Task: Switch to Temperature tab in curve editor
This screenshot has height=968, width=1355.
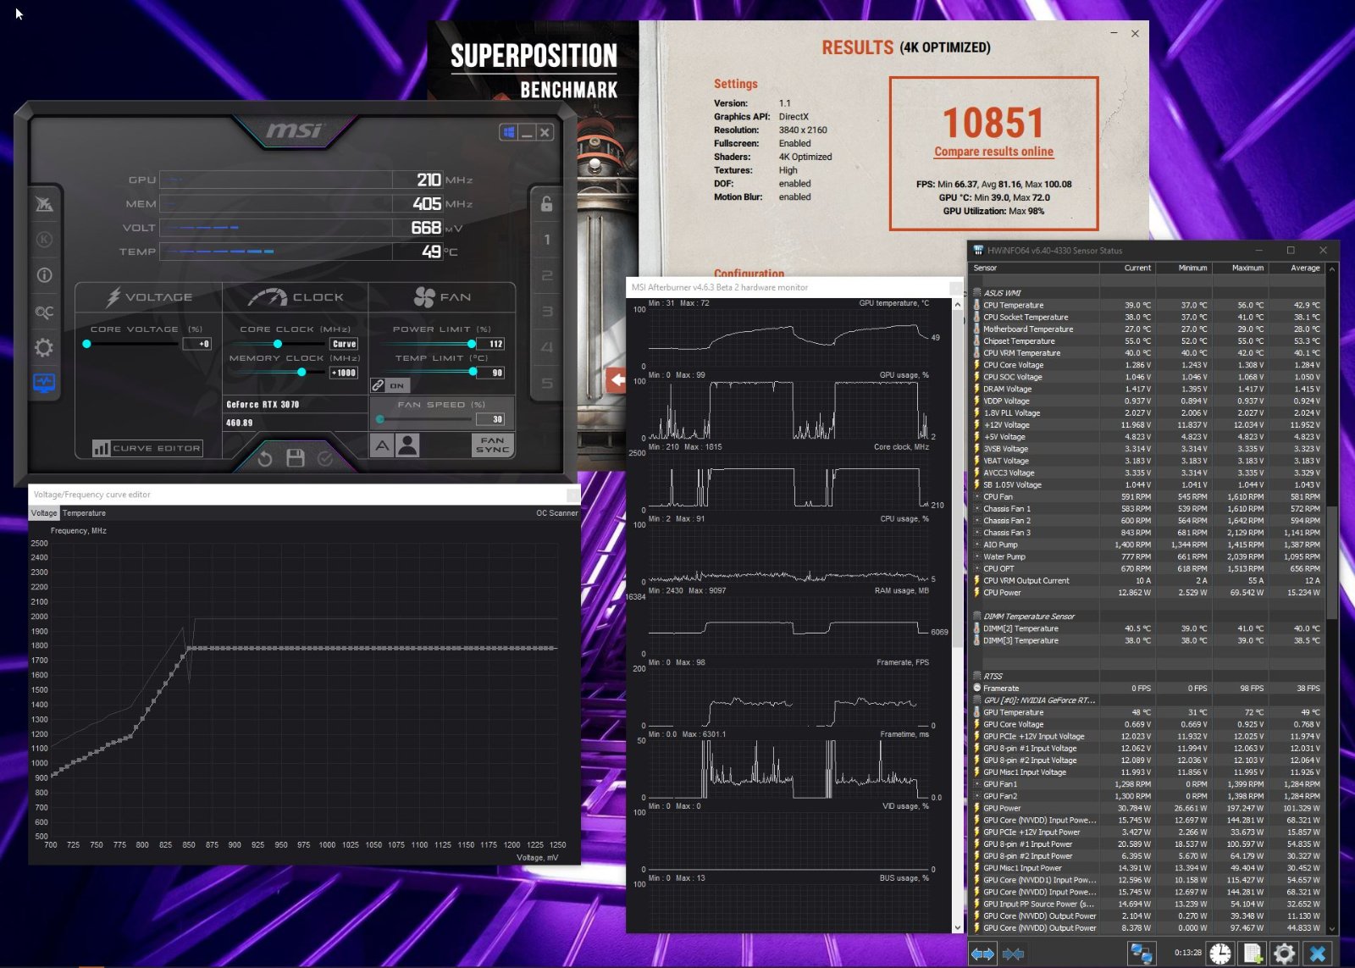Action: pos(84,513)
